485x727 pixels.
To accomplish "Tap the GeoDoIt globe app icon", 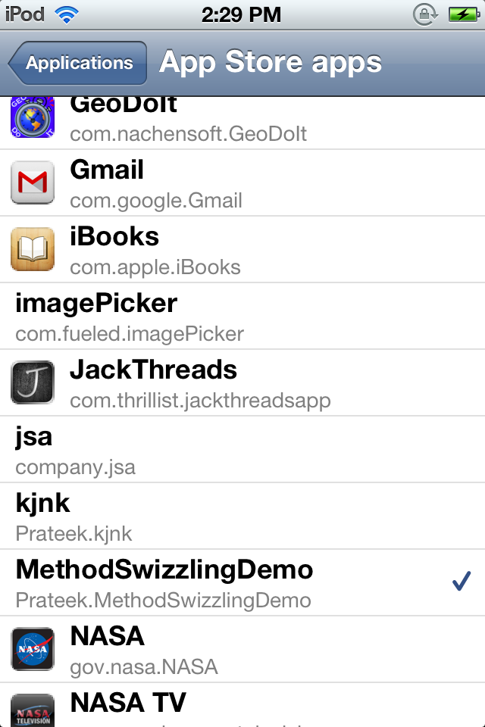I will (x=33, y=118).
